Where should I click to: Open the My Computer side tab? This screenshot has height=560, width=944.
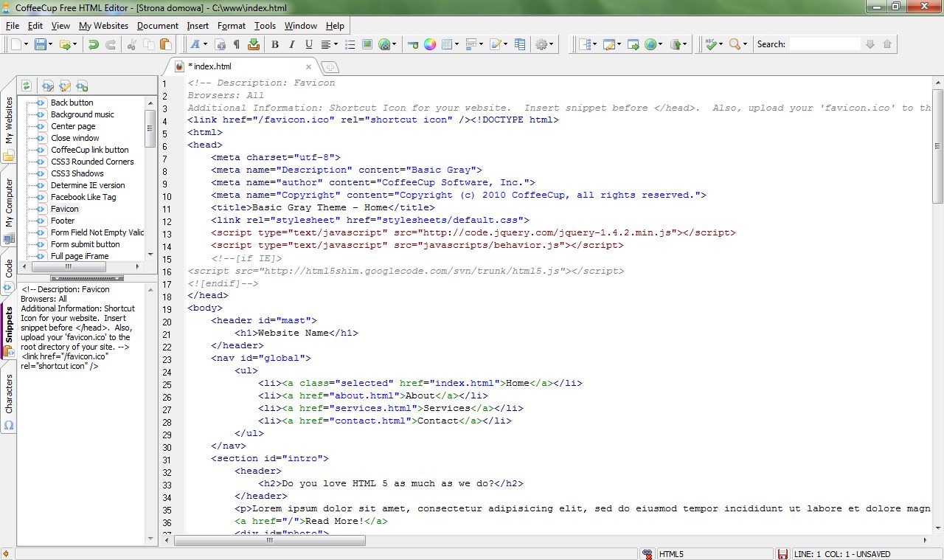coord(9,210)
